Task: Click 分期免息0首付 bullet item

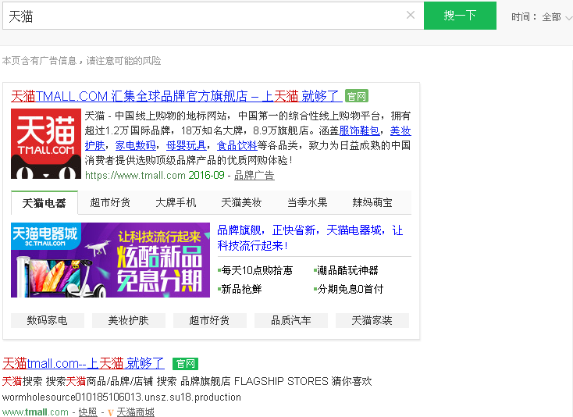Action: click(x=349, y=289)
